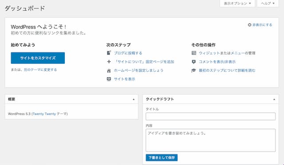This screenshot has height=165, width=284.
Task: Open ホームページを設定しましょう link
Action: tap(138, 70)
